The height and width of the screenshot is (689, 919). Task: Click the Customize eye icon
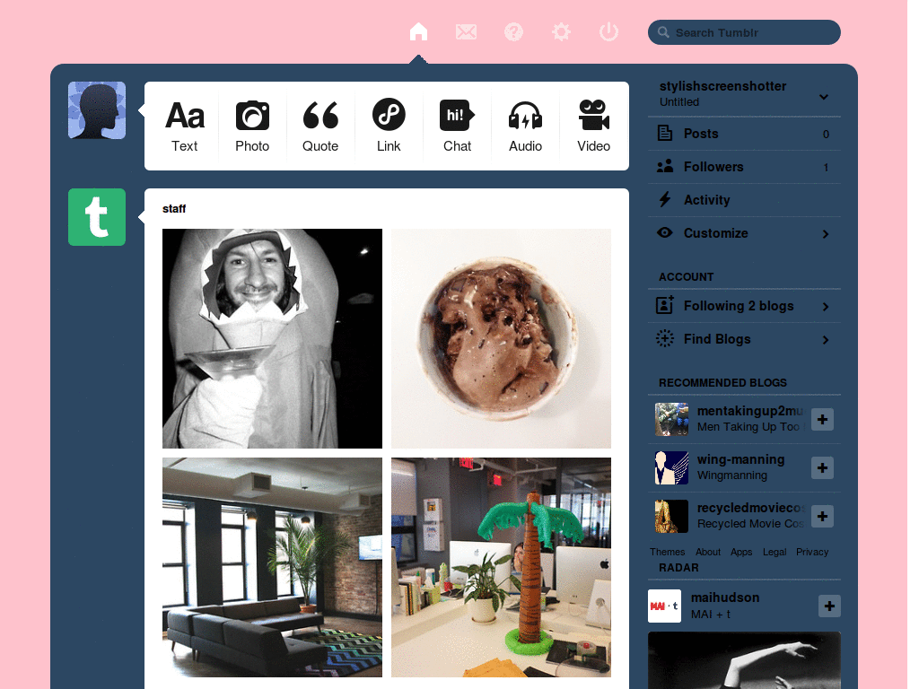[x=665, y=232]
